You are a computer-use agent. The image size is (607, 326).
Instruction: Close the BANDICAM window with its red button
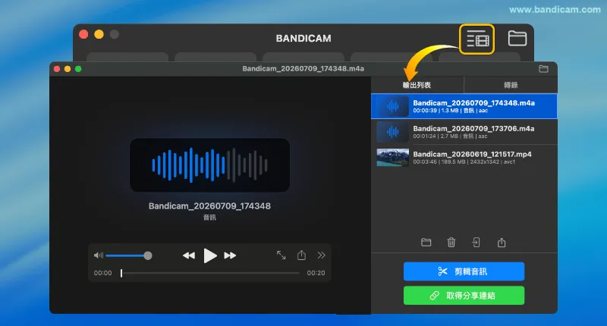[83, 34]
